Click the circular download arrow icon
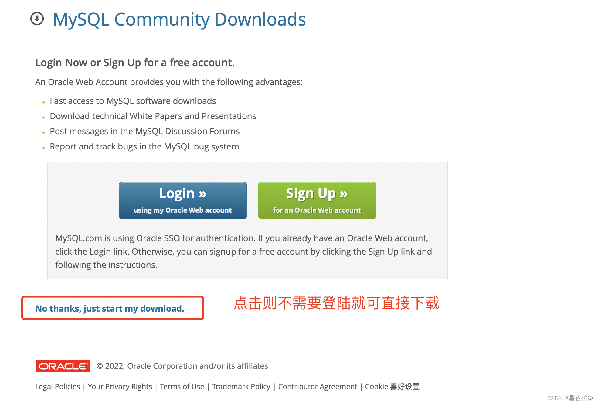 point(37,19)
